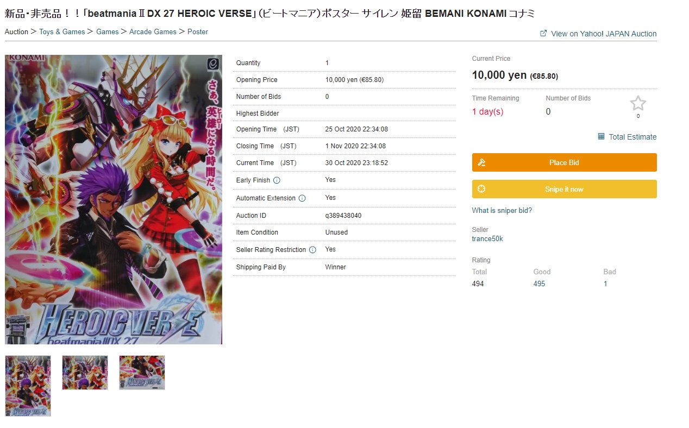689x428 pixels.
Task: Click the Automatic Extension info icon
Action: (x=302, y=198)
